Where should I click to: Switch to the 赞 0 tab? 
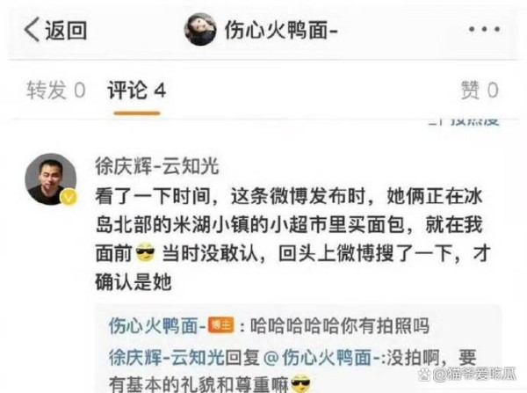(480, 91)
